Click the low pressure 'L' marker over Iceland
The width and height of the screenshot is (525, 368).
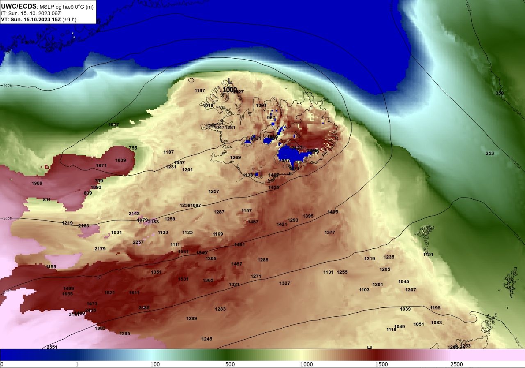(x=229, y=81)
